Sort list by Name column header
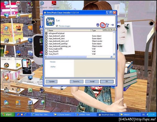Image resolution: width=157 pixels, height=122 pixels. point(69,30)
